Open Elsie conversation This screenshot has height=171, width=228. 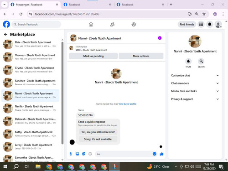coord(31,44)
